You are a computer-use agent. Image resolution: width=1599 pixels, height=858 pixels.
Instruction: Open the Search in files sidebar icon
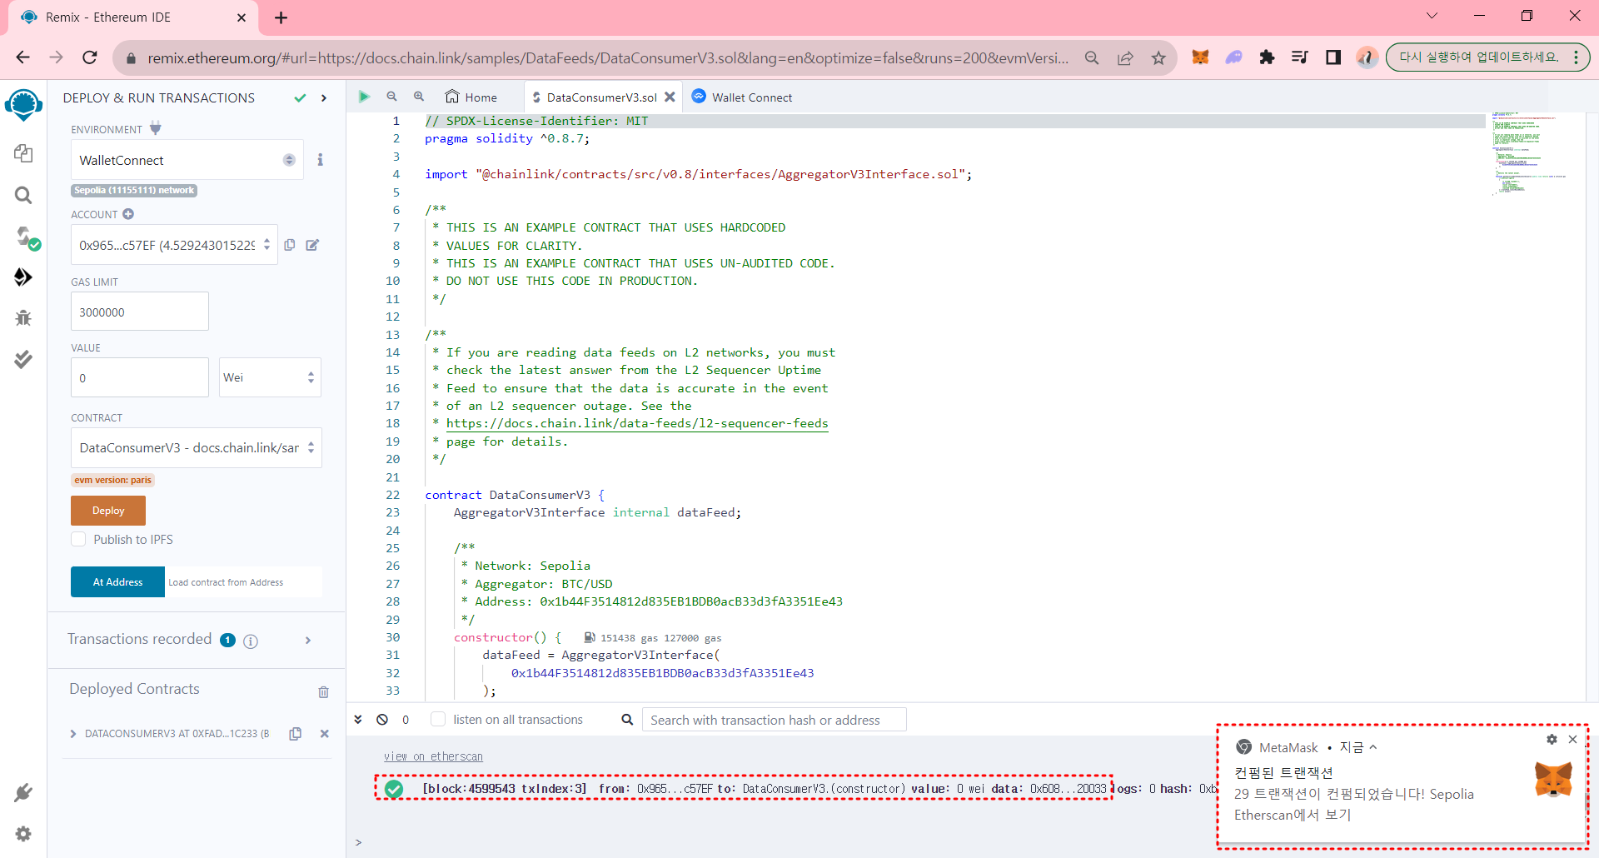pos(23,195)
